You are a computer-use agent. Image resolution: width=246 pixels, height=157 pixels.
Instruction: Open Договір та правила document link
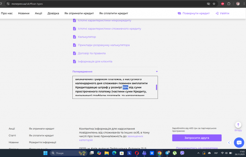(92, 53)
